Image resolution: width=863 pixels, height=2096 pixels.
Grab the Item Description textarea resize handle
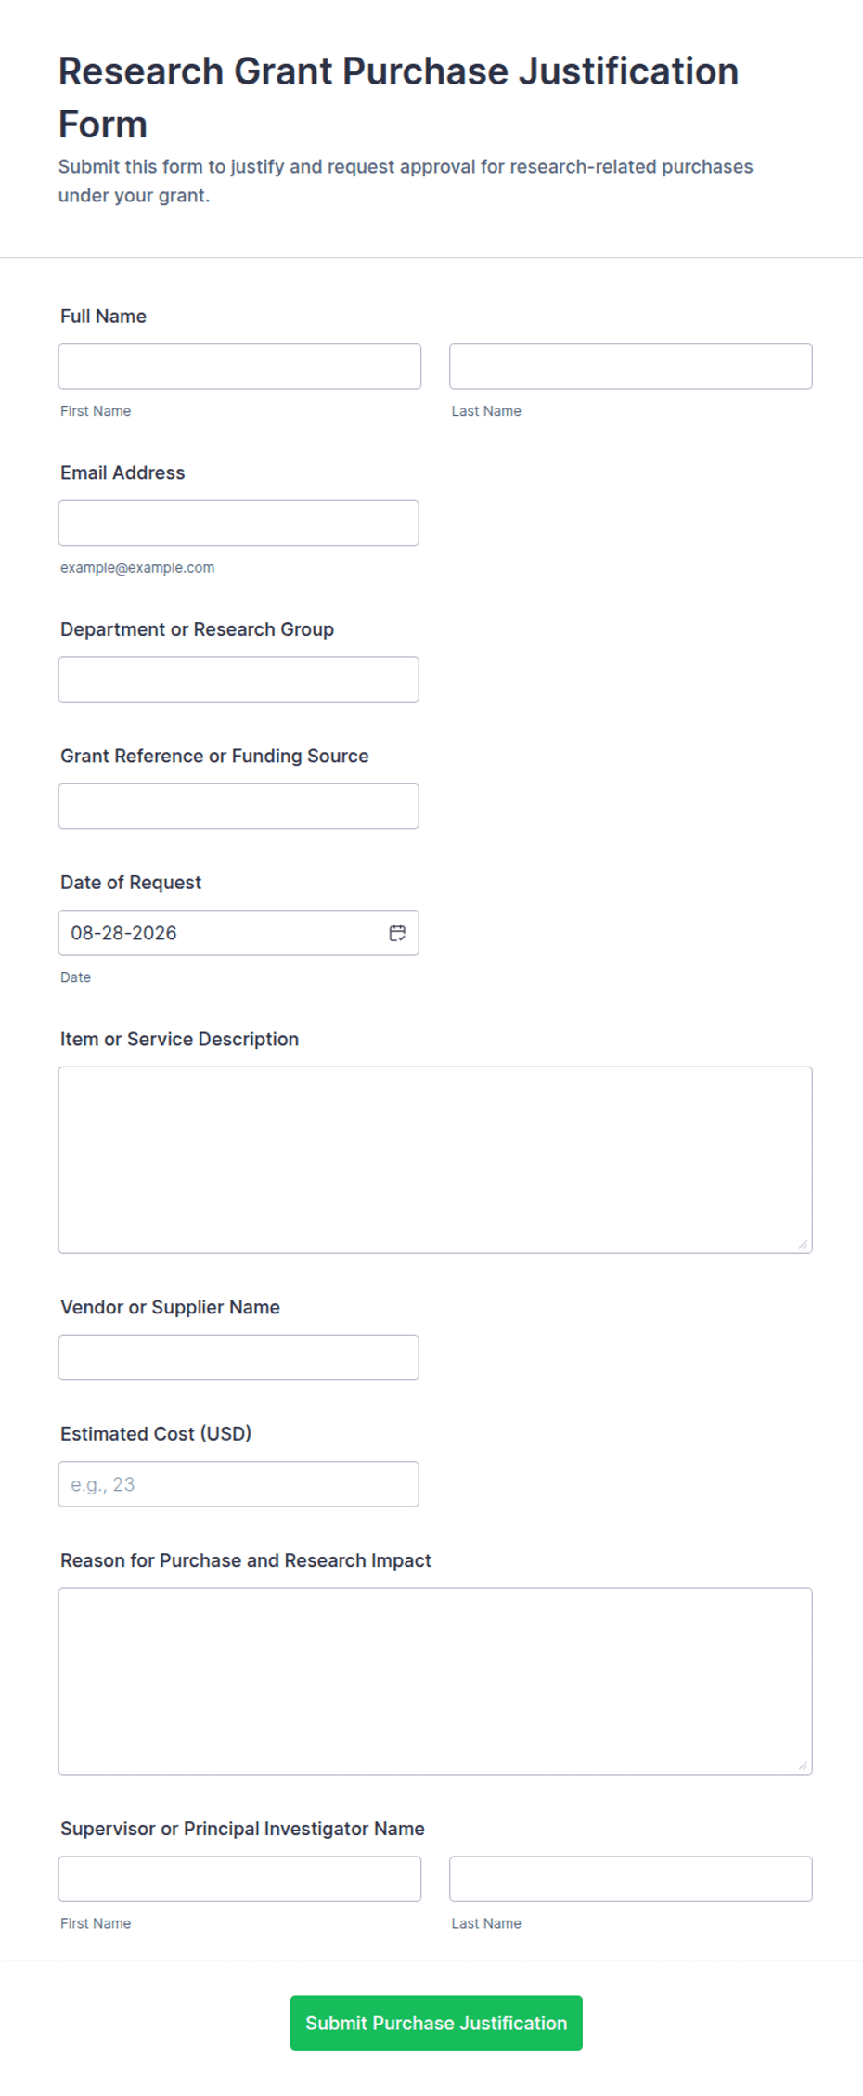(x=803, y=1244)
